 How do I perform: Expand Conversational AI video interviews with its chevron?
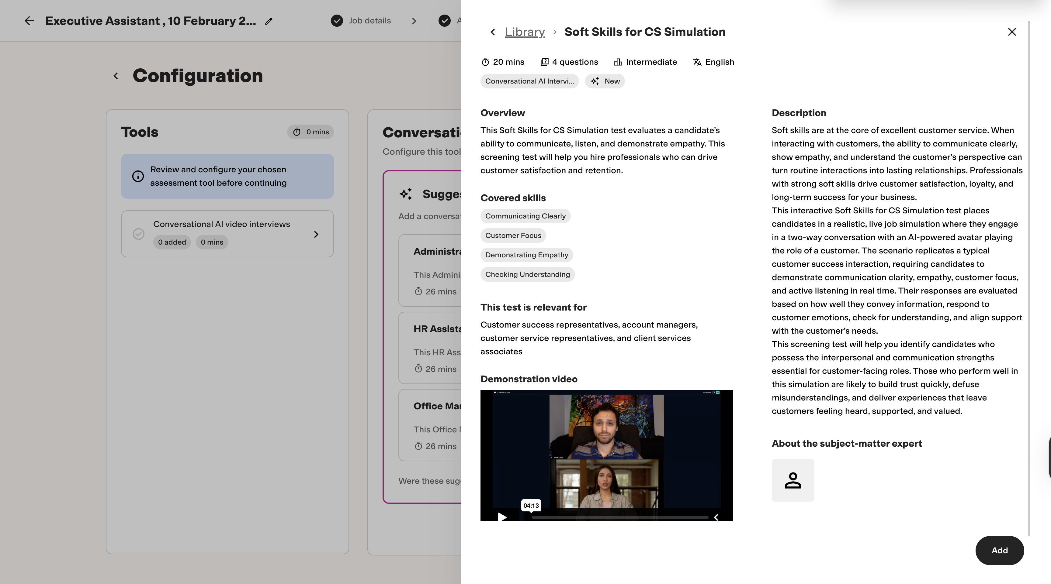316,234
